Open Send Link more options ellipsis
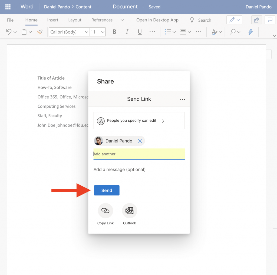The height and width of the screenshot is (275, 277). (x=183, y=99)
